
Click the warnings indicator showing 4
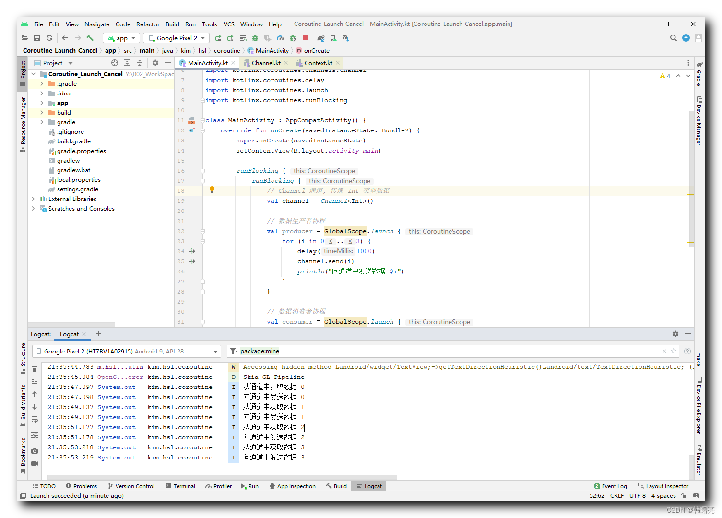[x=665, y=76]
